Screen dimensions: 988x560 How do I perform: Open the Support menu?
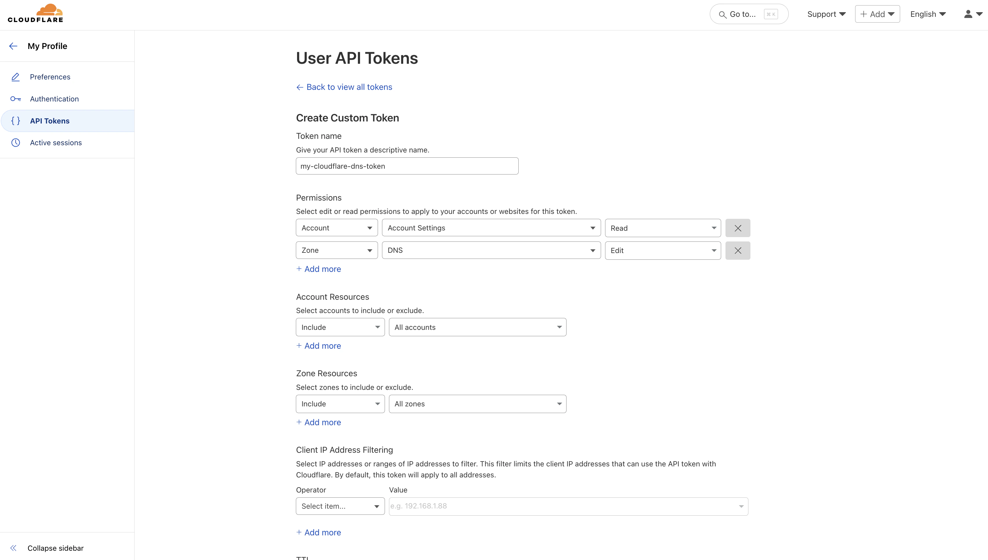coord(826,14)
